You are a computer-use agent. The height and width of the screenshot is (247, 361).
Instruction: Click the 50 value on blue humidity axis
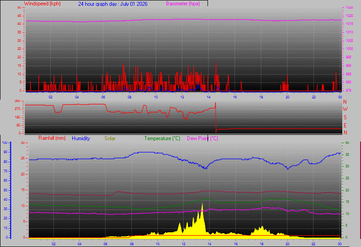pyautogui.click(x=5, y=190)
